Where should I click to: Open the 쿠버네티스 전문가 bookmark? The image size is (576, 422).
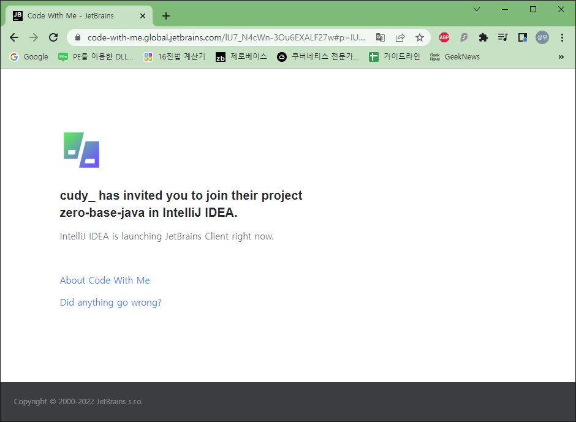(x=318, y=57)
